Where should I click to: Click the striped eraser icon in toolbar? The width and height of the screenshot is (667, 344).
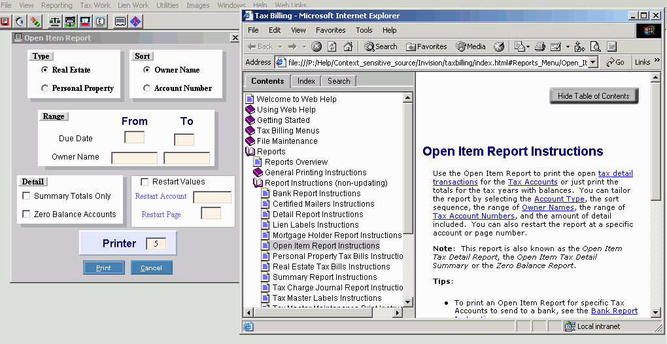pyautogui.click(x=36, y=21)
